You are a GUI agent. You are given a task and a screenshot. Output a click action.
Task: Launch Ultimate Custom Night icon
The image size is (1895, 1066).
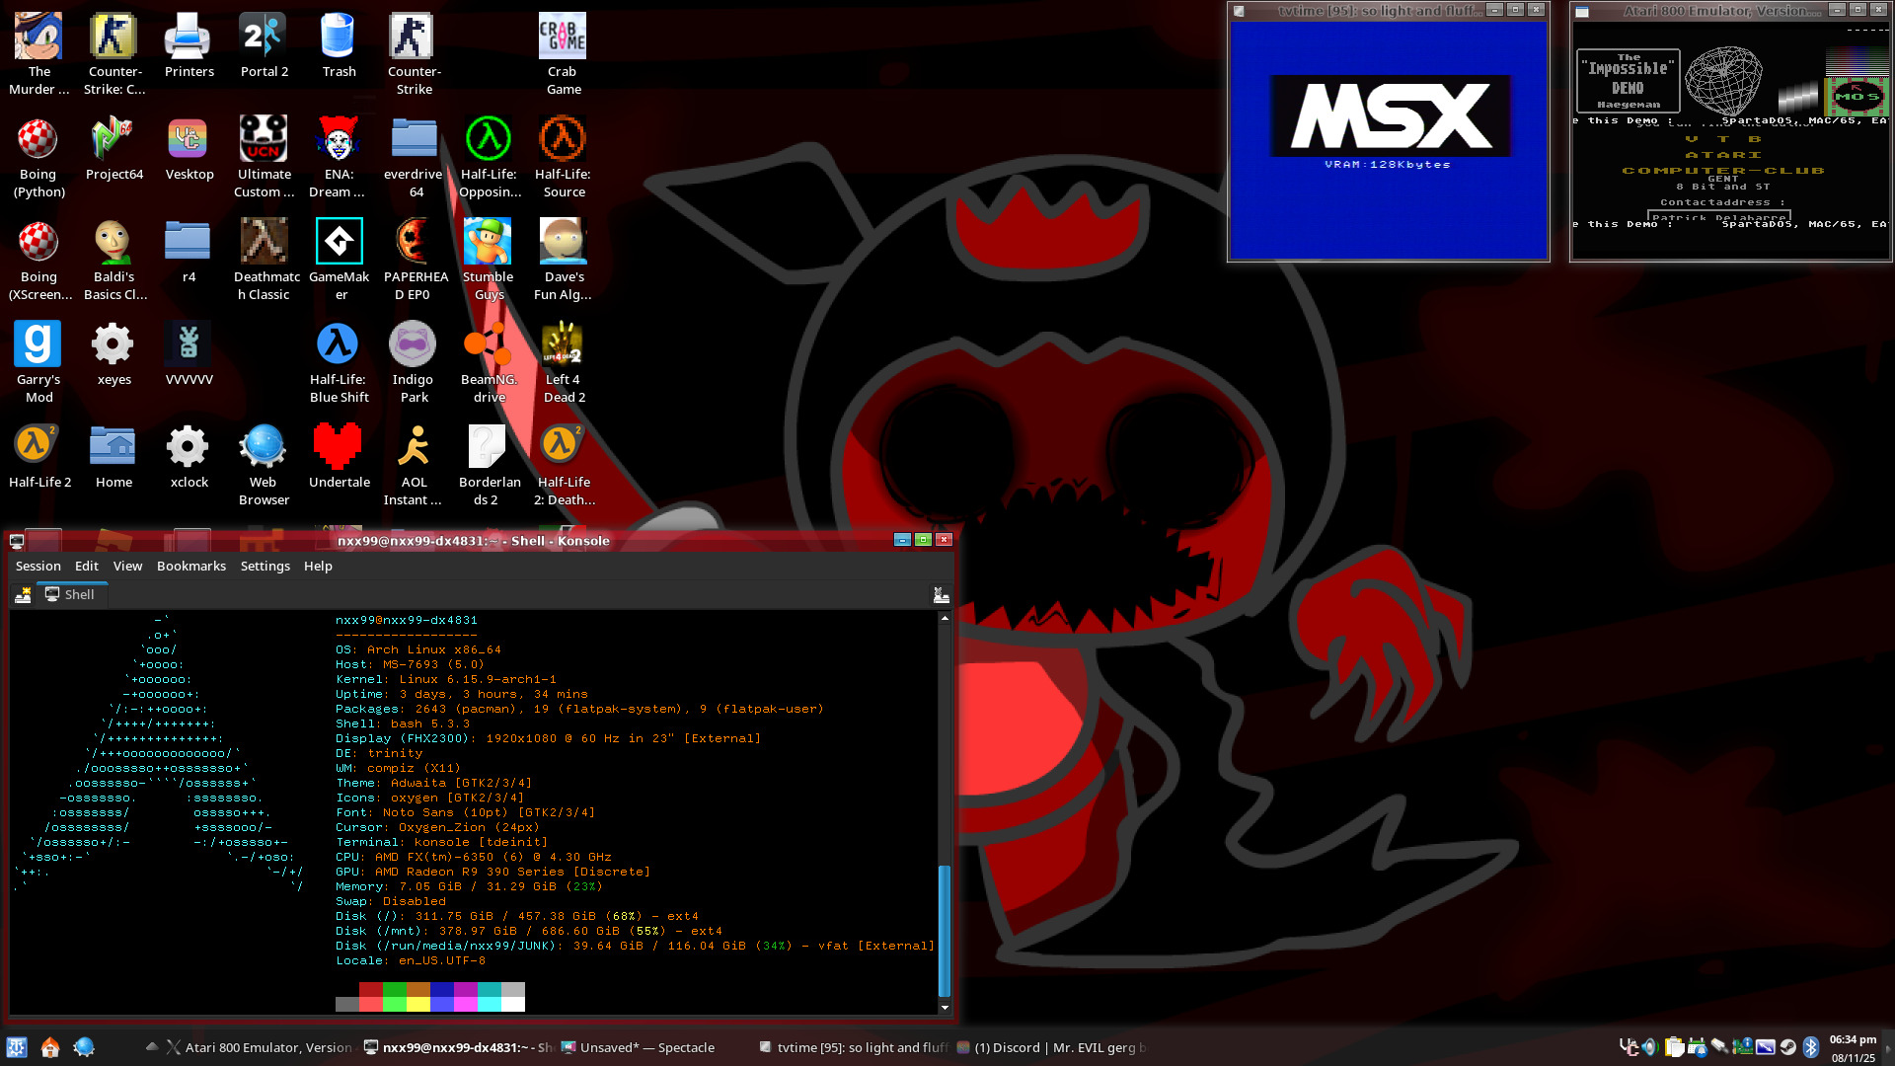click(x=264, y=157)
